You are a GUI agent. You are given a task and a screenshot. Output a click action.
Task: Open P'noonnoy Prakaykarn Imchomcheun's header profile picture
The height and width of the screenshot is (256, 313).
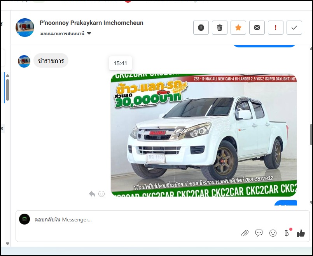25,28
